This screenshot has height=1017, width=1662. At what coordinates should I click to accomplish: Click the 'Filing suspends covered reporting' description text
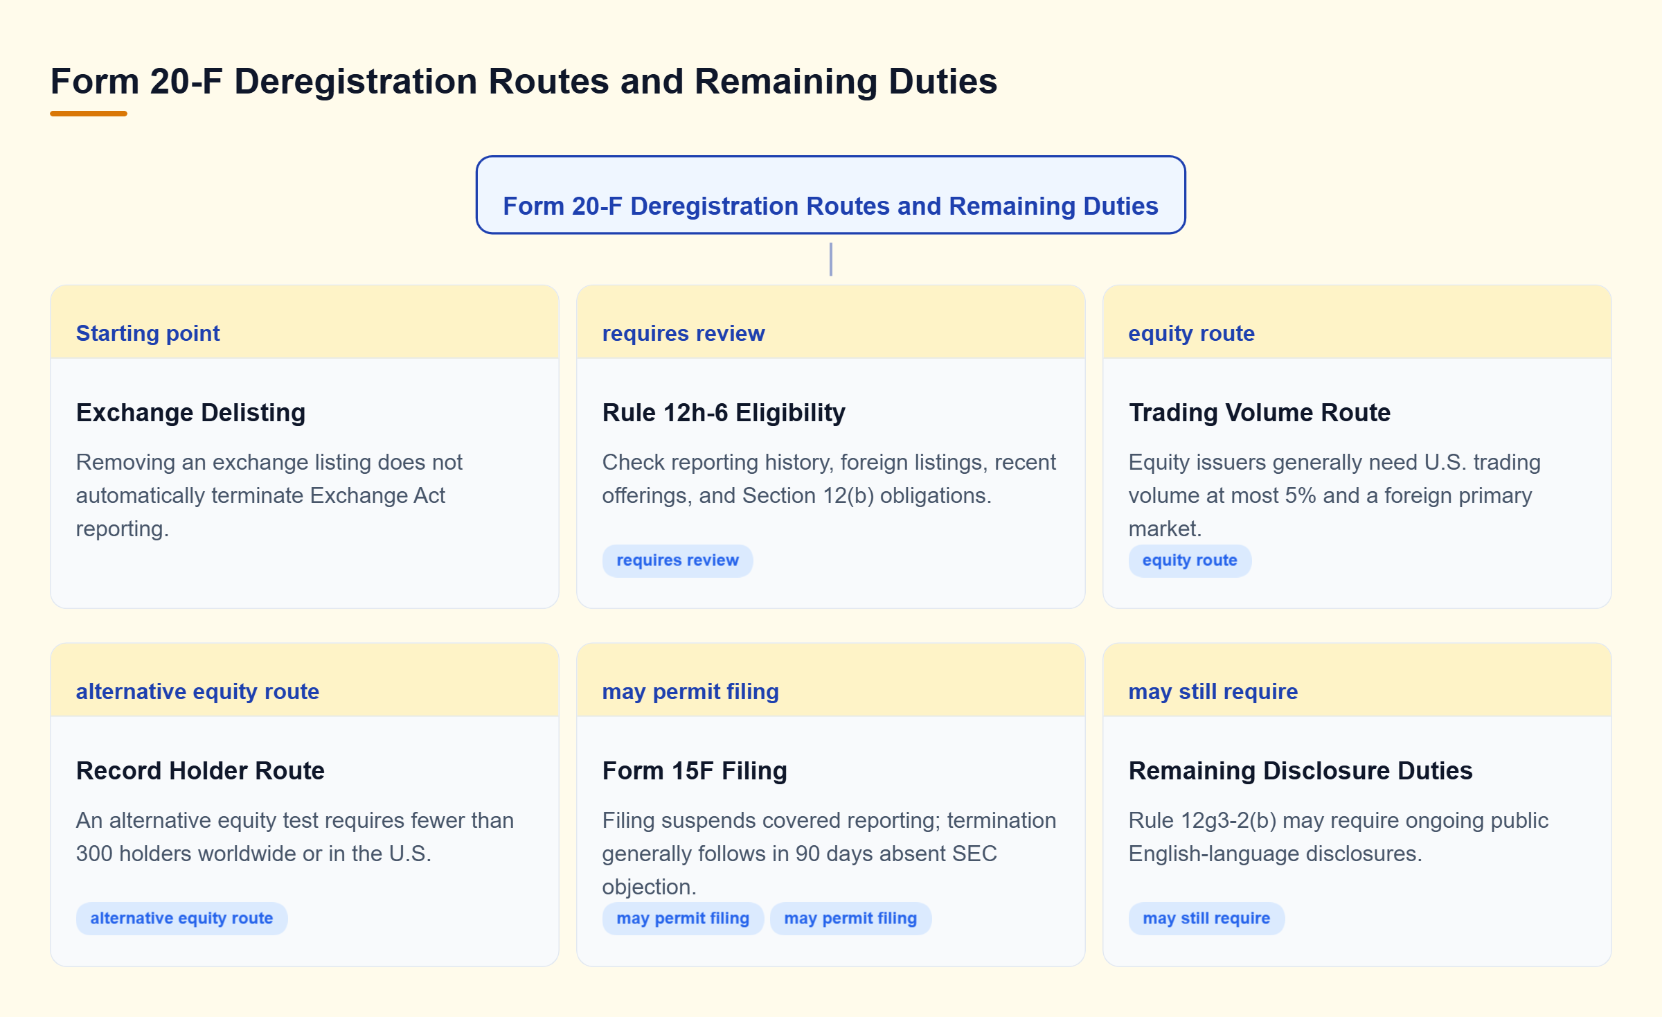829,854
